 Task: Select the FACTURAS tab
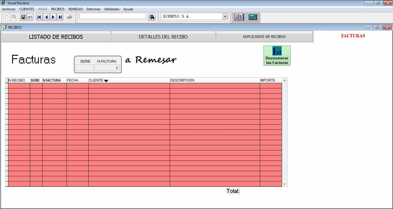353,36
